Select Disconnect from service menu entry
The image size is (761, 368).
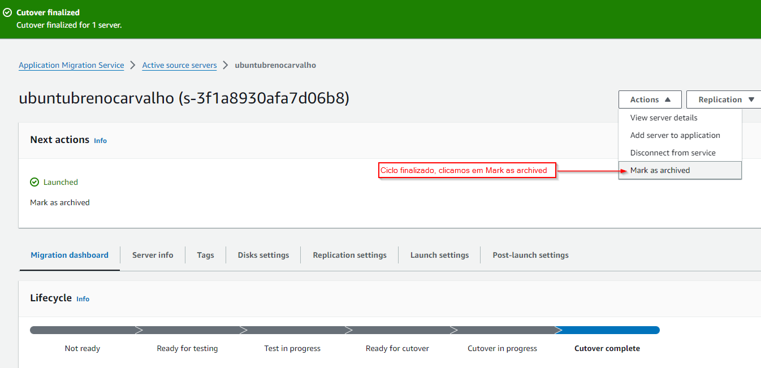[672, 153]
